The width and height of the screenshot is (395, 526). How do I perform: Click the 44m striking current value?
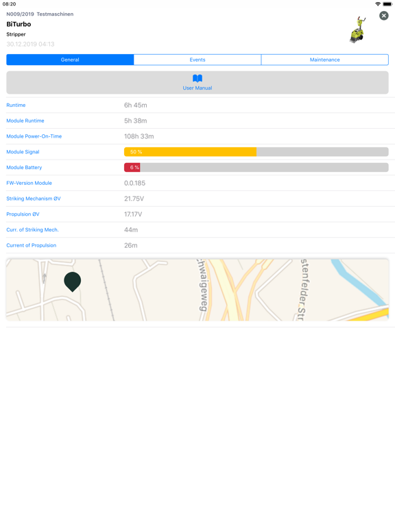coord(131,230)
